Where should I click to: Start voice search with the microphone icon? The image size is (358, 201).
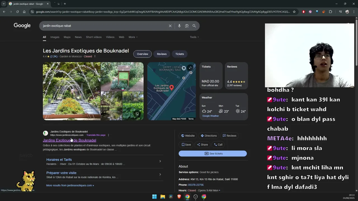[179, 26]
